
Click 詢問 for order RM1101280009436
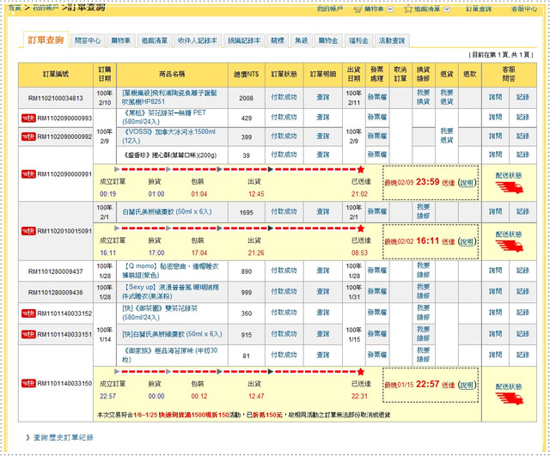496,291
